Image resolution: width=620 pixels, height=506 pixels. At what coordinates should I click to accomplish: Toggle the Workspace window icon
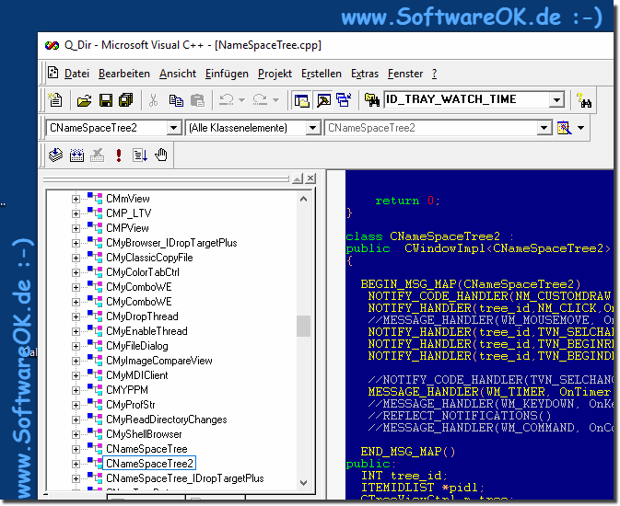click(x=301, y=100)
